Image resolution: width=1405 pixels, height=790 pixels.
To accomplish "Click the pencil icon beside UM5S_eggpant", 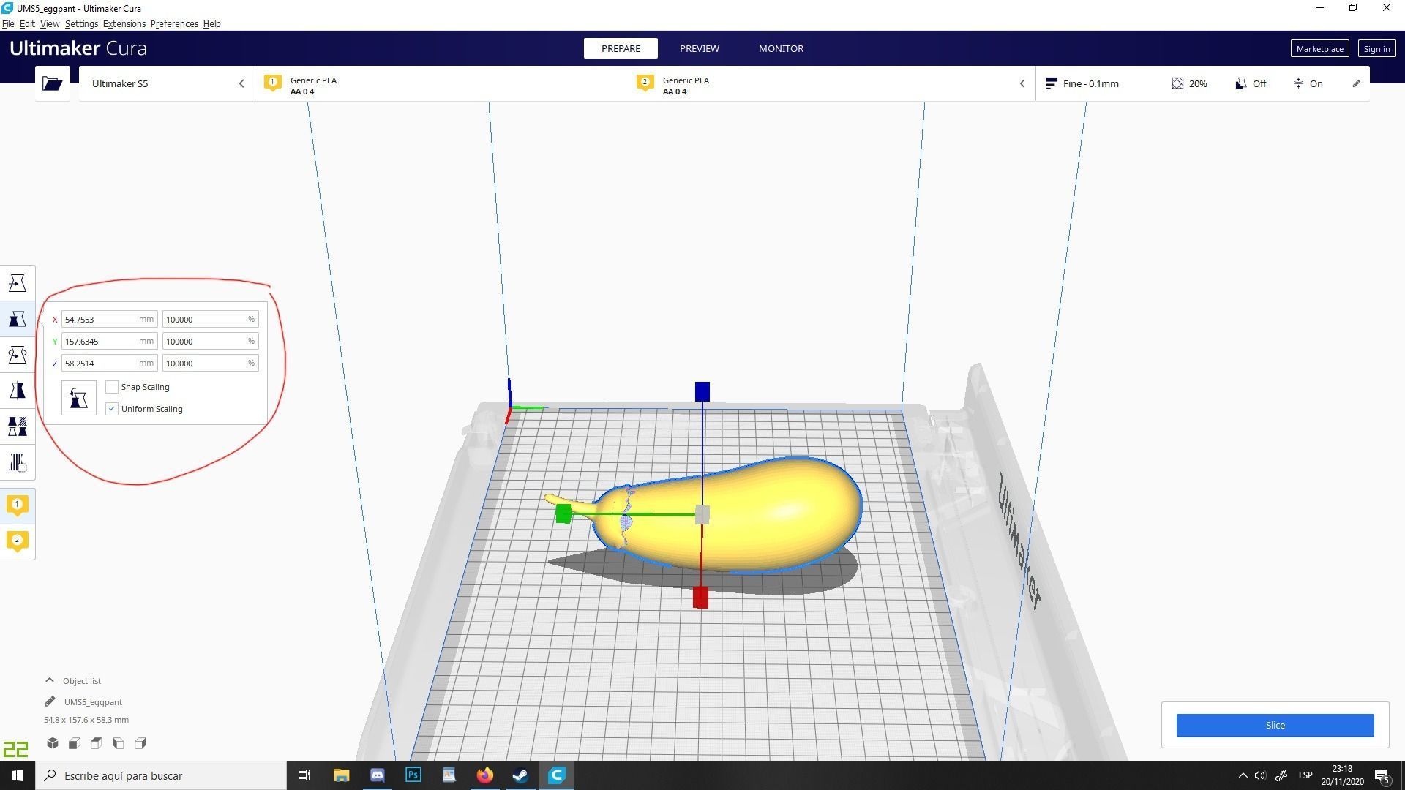I will point(50,701).
